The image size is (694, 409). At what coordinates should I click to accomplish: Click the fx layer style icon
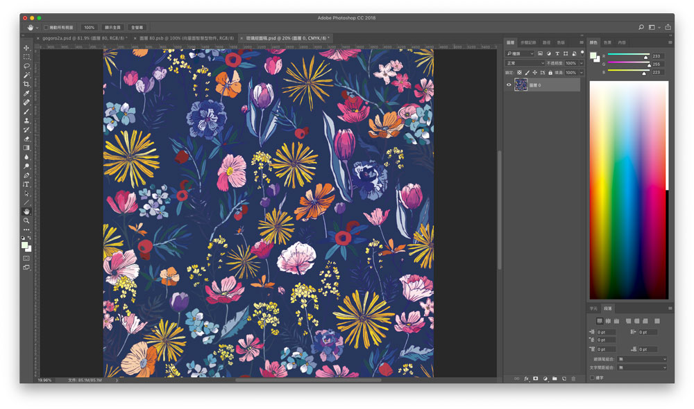(526, 378)
